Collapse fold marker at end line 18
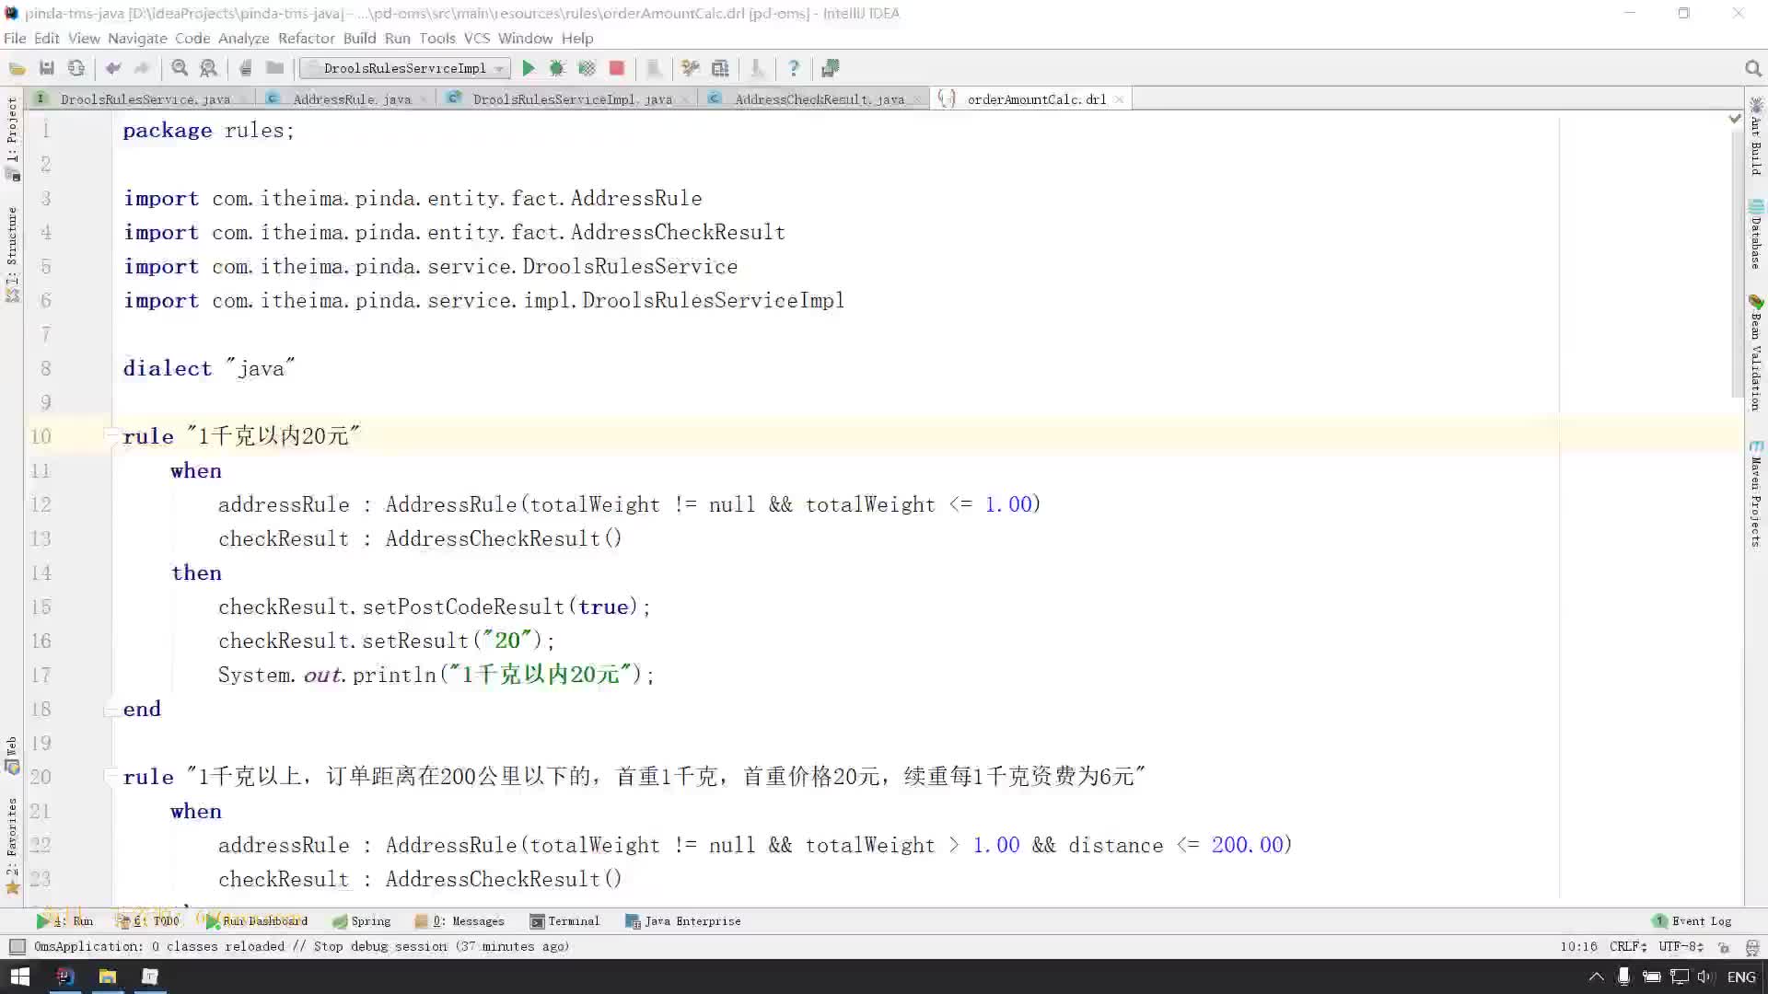1768x994 pixels. click(x=110, y=710)
